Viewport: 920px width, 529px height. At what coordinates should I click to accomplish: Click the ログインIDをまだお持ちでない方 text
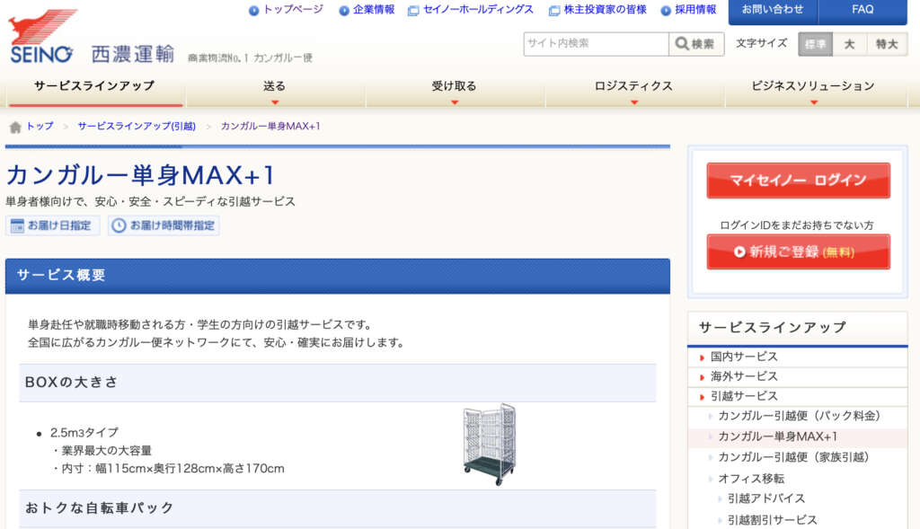pyautogui.click(x=797, y=225)
